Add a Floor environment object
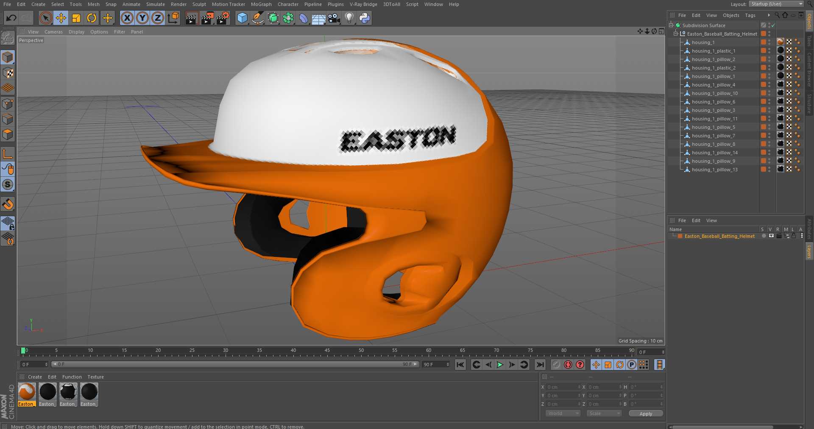Screen dimensions: 814x429 (x=319, y=18)
